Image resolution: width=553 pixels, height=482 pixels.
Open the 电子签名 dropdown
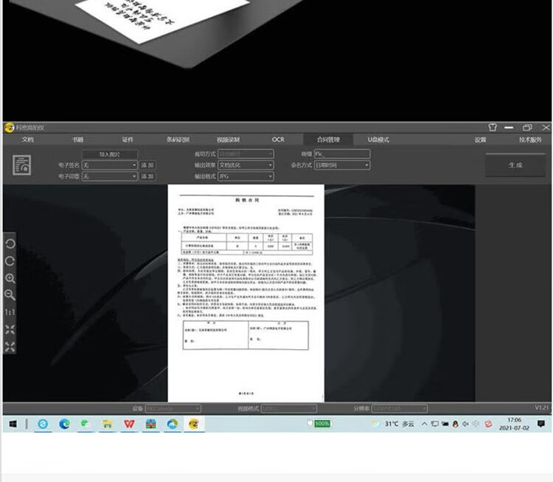(109, 165)
